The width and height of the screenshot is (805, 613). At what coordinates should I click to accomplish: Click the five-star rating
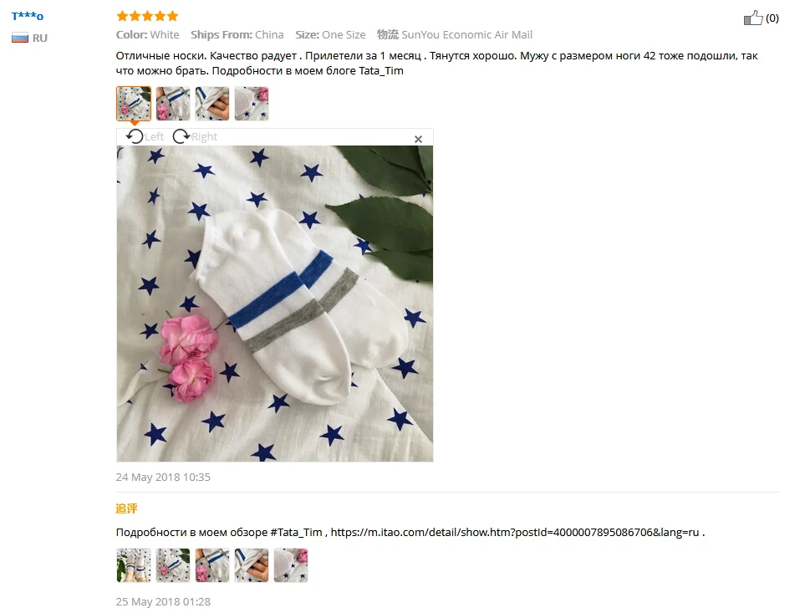coord(147,16)
